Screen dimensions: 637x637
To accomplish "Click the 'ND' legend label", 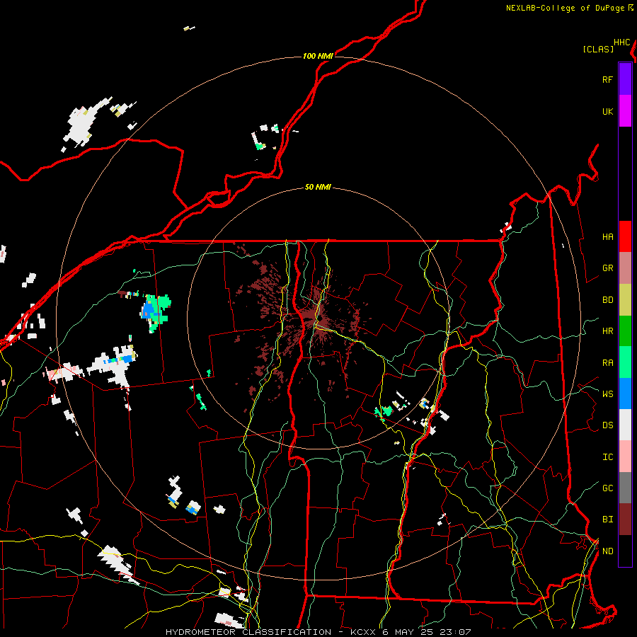I will 607,551.
